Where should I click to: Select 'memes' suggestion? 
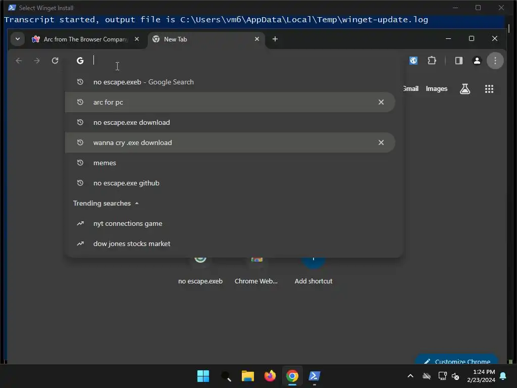click(230, 163)
